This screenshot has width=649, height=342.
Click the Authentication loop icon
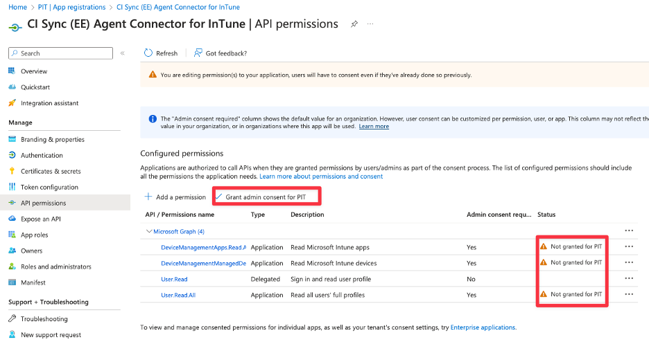pyautogui.click(x=12, y=155)
